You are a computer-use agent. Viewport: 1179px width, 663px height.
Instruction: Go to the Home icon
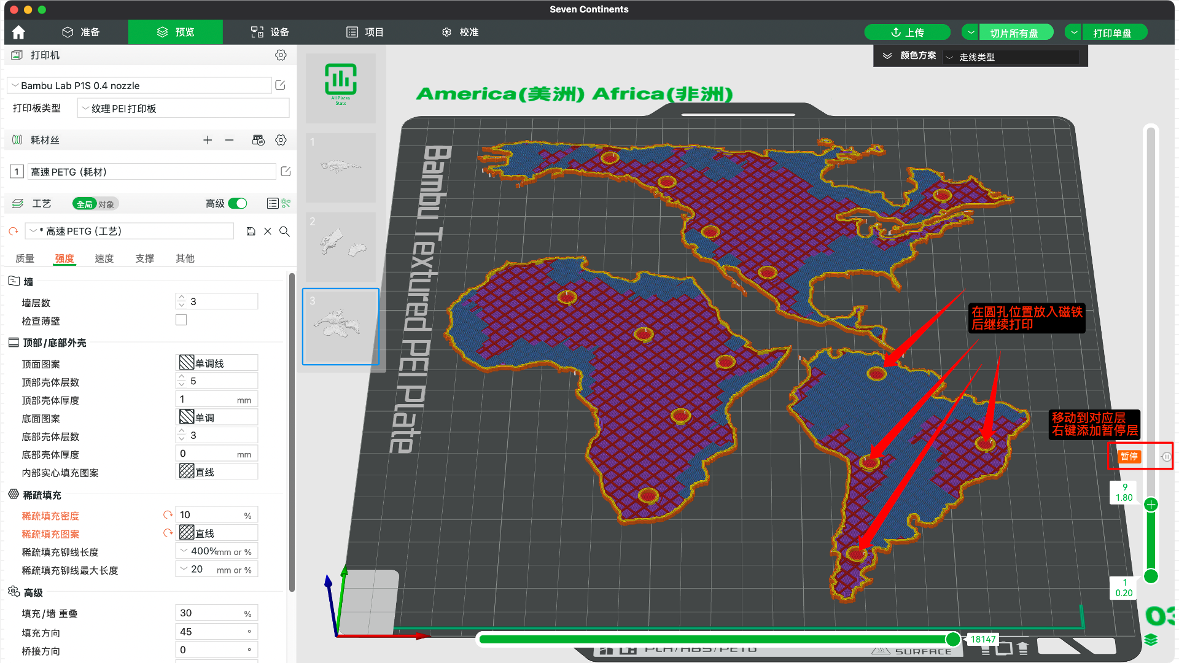(18, 32)
